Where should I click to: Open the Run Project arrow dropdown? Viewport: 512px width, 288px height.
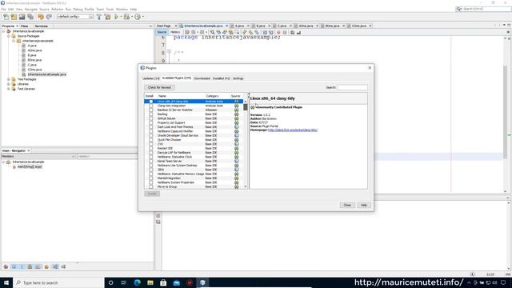[121, 17]
